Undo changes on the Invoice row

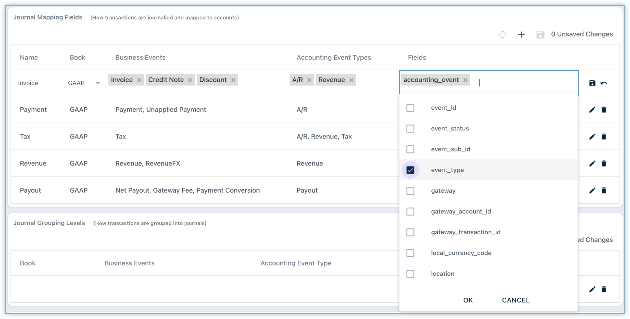(604, 83)
